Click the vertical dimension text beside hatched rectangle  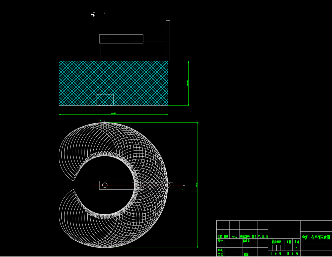[x=187, y=83]
